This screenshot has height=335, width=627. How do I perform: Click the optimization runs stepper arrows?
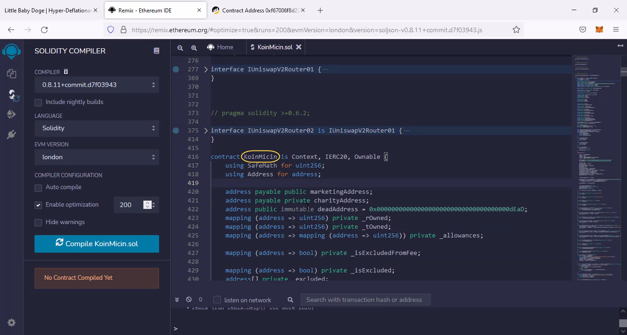148,205
